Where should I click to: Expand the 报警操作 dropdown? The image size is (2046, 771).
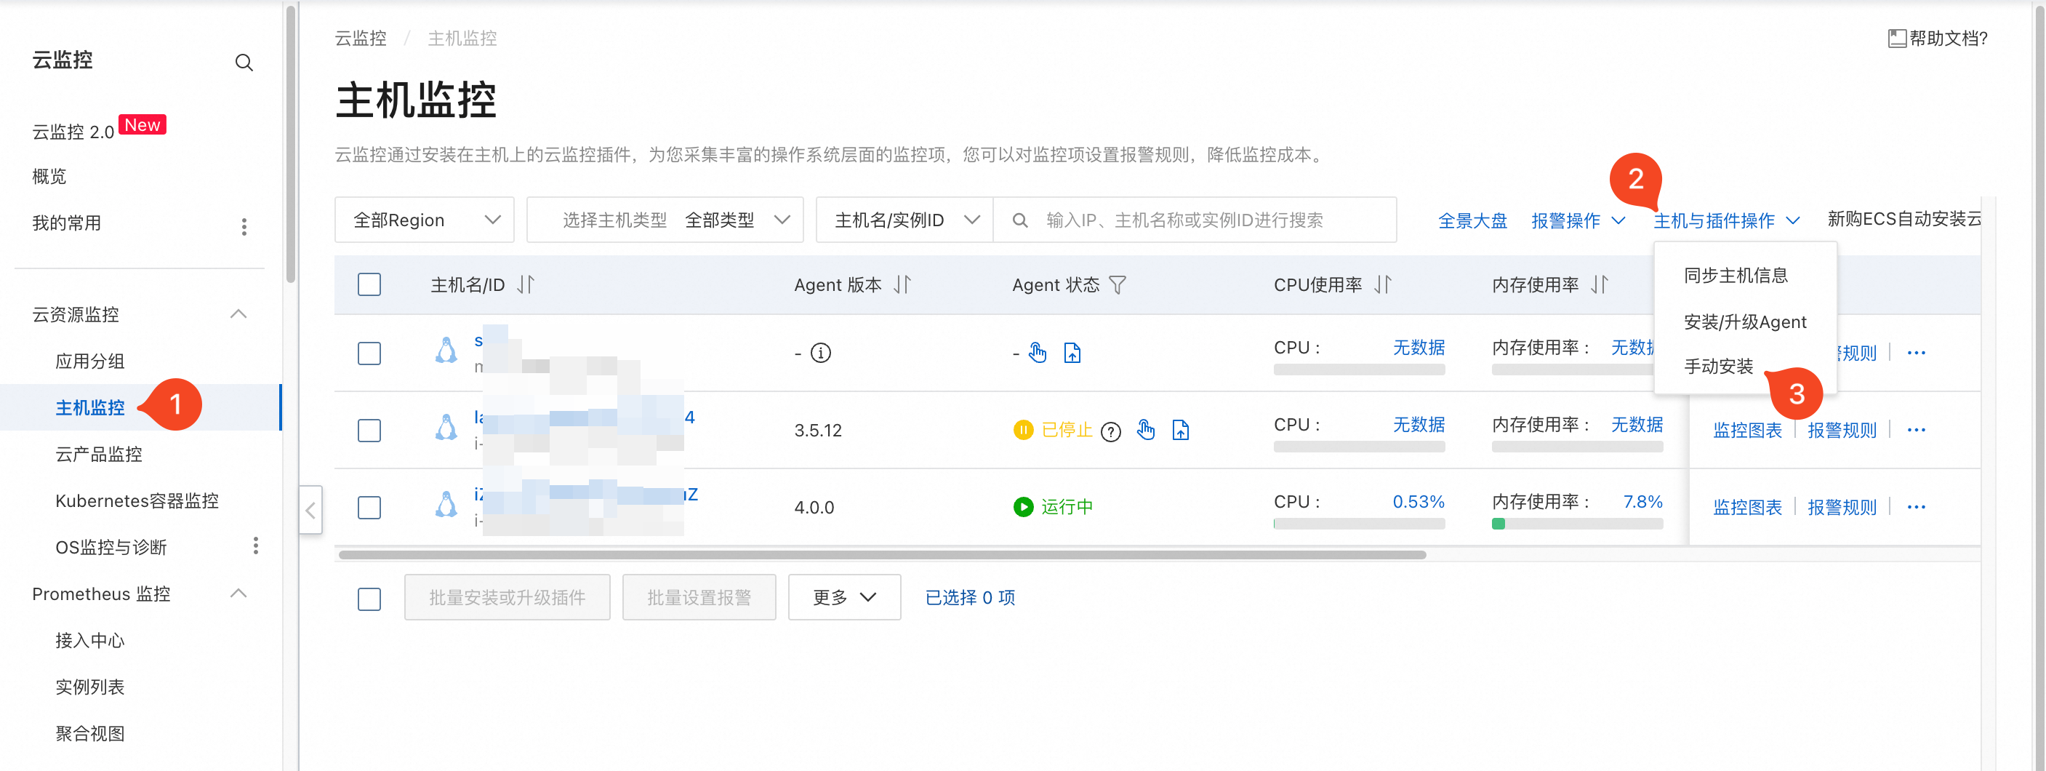click(x=1577, y=220)
